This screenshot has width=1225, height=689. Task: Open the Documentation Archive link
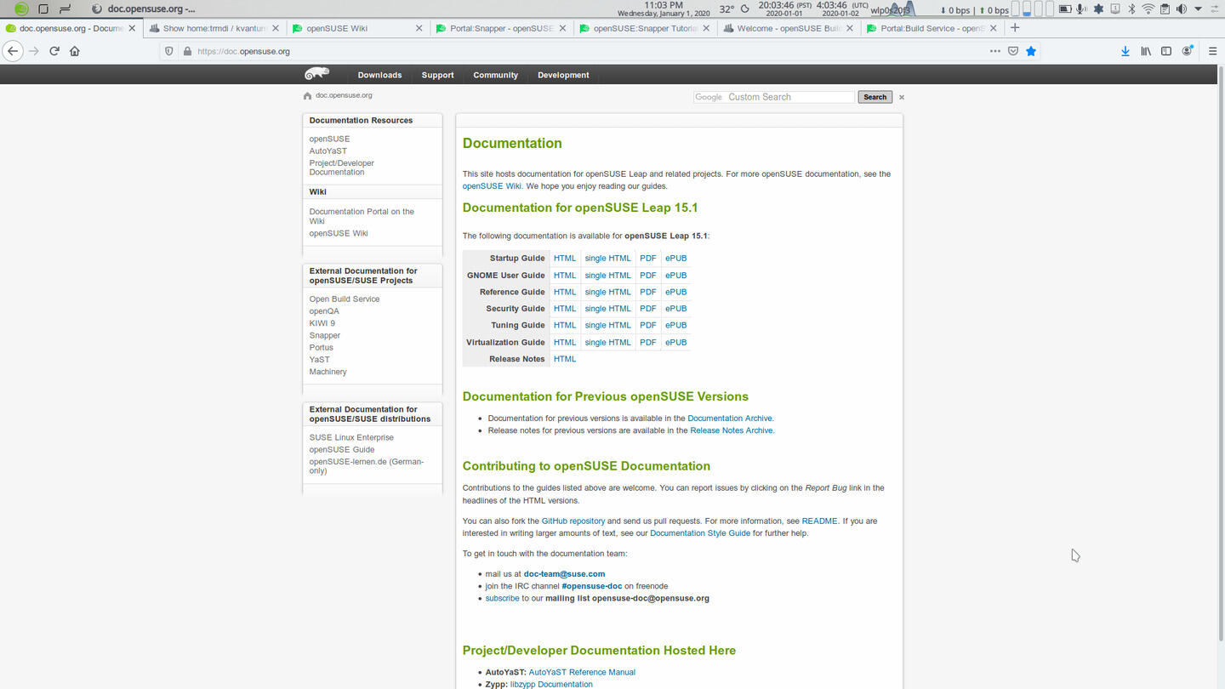[730, 419]
